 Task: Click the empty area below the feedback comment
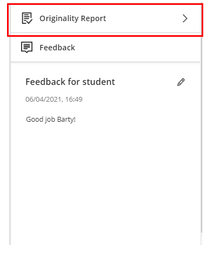pos(105,180)
